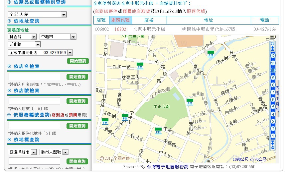The image size is (292, 175).
Task: Choose zoom level 2 on the scale
Action: [273, 129]
